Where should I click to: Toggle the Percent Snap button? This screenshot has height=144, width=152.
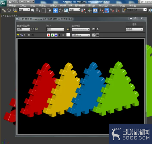(112, 10)
